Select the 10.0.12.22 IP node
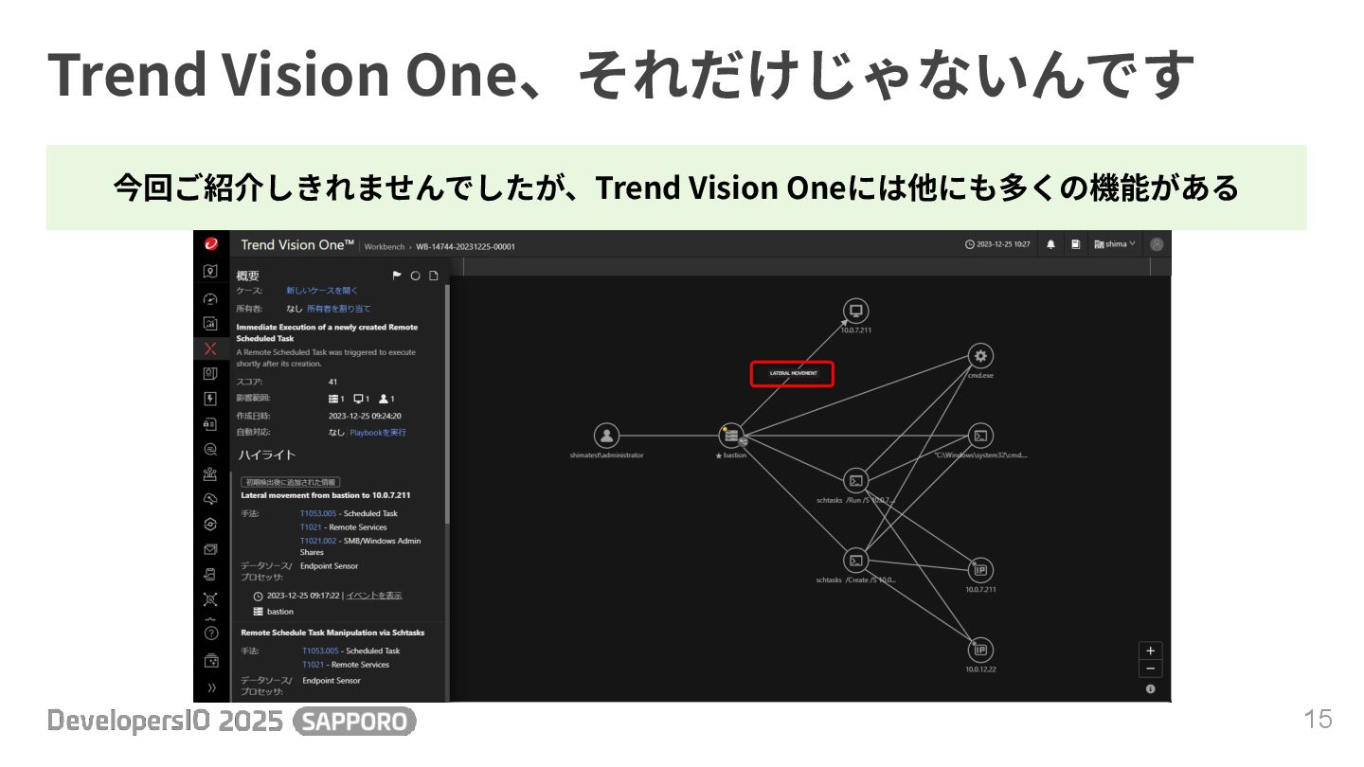The width and height of the screenshot is (1364, 767). click(980, 650)
